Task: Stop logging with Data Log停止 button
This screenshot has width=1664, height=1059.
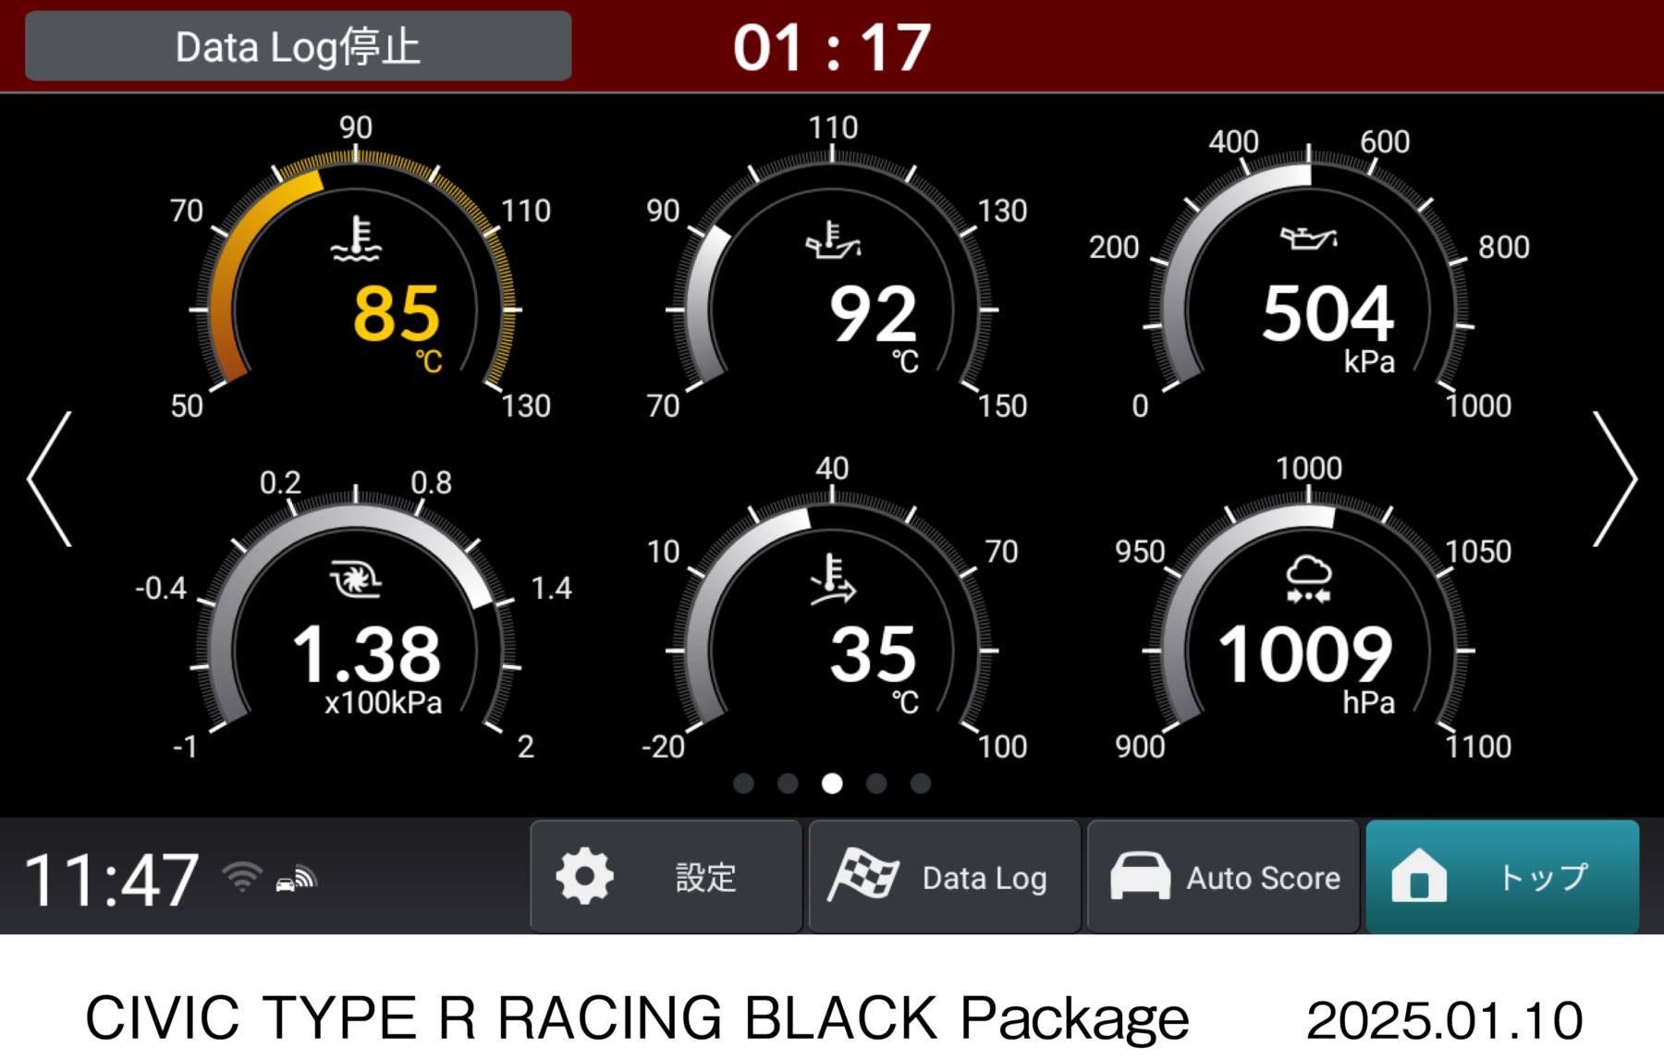Action: 298,46
